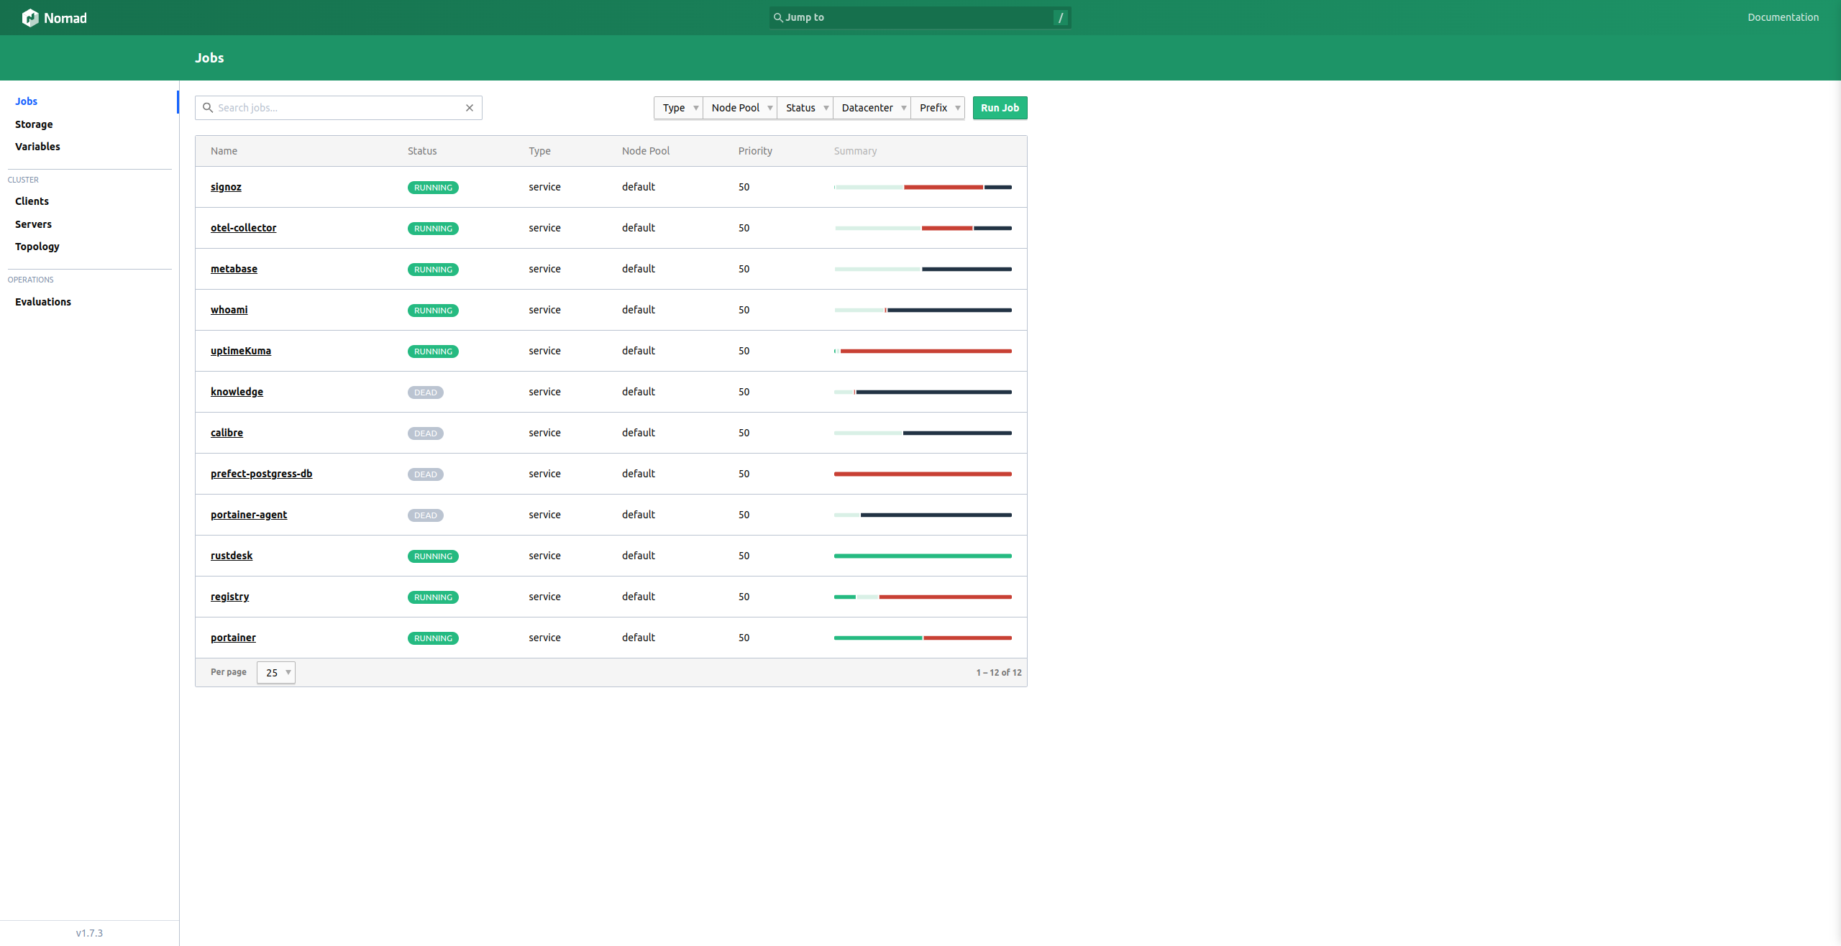The height and width of the screenshot is (946, 1841).
Task: Open the Status filter dropdown
Action: [x=805, y=108]
